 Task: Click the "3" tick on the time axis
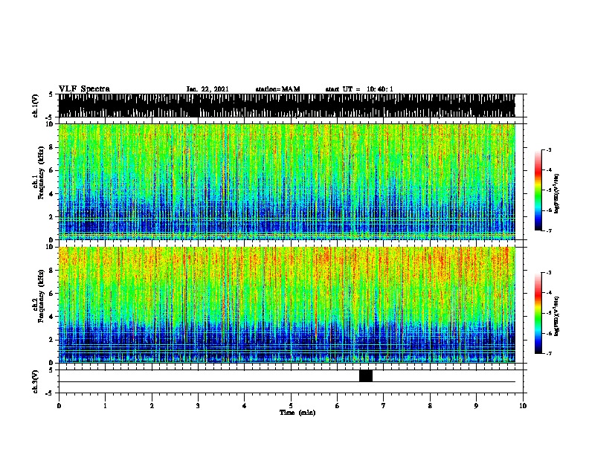coord(198,406)
